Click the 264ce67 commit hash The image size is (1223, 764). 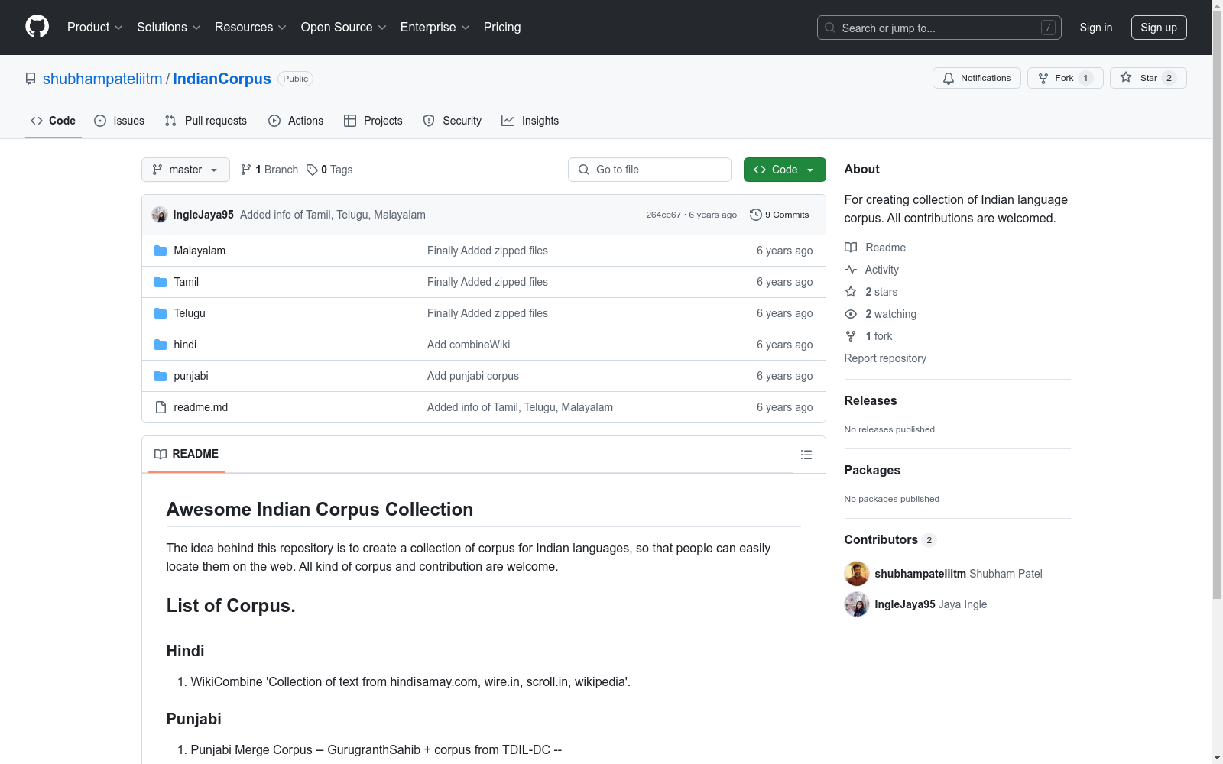tap(663, 215)
